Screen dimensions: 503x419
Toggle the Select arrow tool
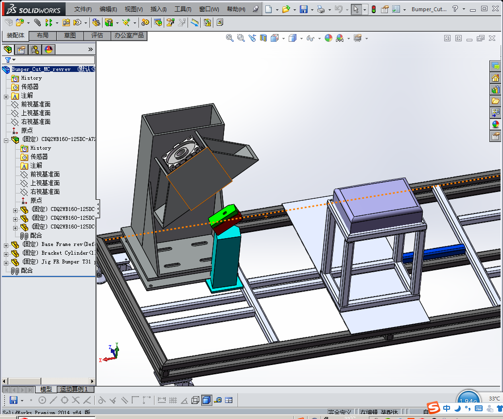click(x=356, y=9)
